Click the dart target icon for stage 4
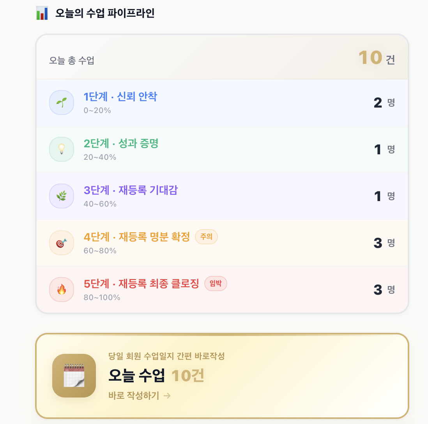This screenshot has width=428, height=424. click(61, 242)
